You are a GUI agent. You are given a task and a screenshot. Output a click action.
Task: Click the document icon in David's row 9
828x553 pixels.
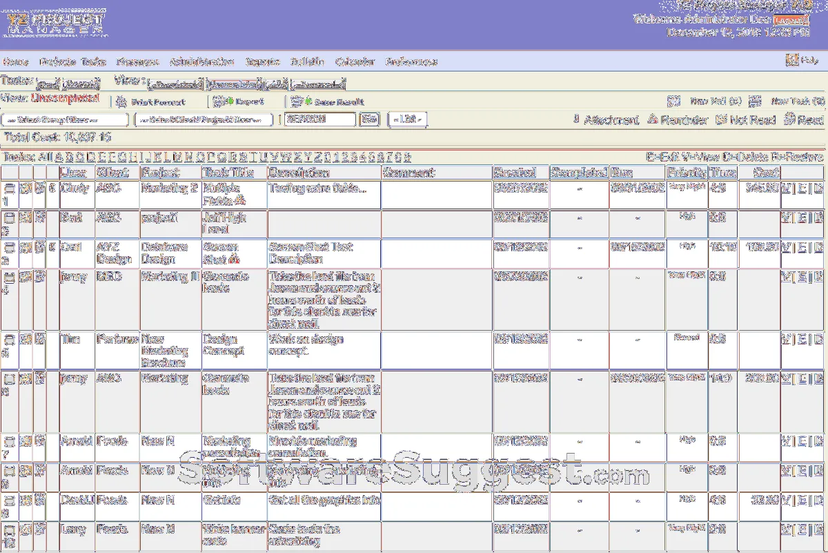click(x=40, y=500)
